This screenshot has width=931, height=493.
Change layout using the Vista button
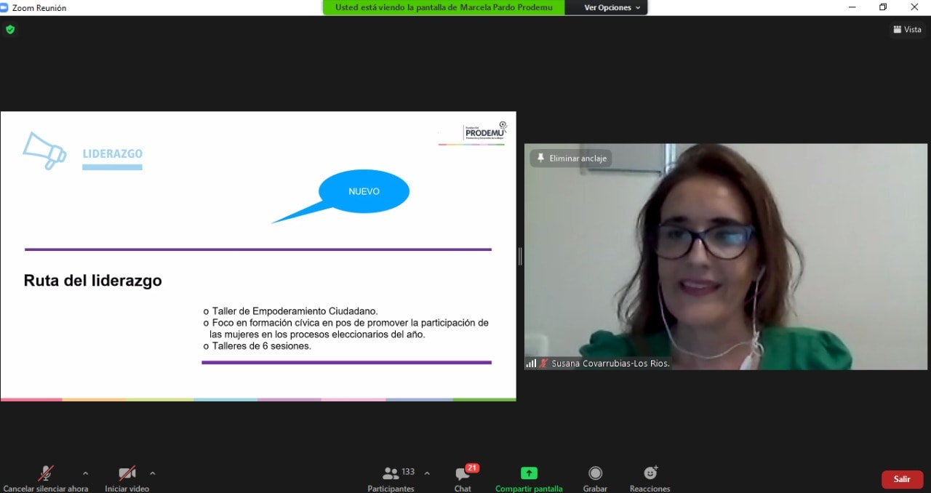907,30
